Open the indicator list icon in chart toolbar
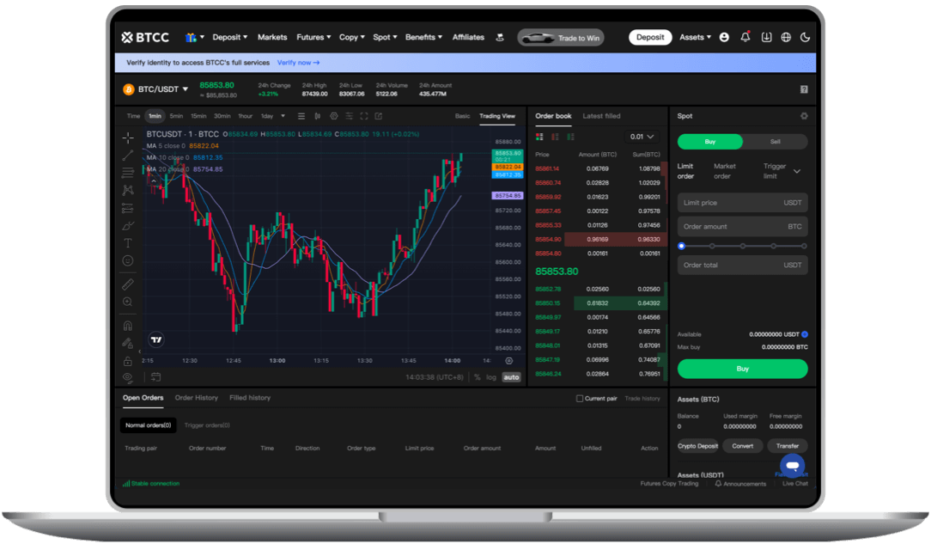The height and width of the screenshot is (550, 931). coord(301,116)
